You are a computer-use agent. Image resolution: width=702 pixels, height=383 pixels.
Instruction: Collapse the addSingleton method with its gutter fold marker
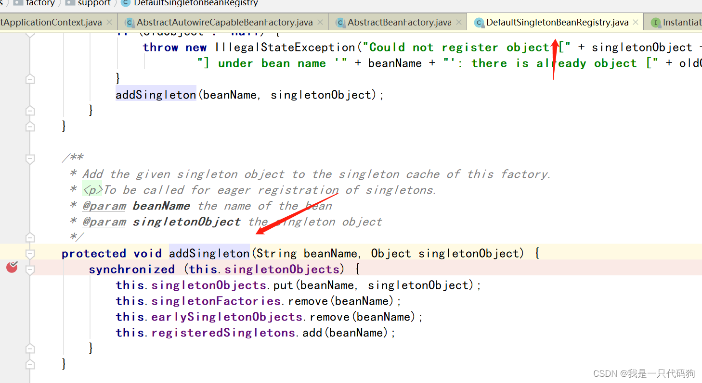click(30, 253)
